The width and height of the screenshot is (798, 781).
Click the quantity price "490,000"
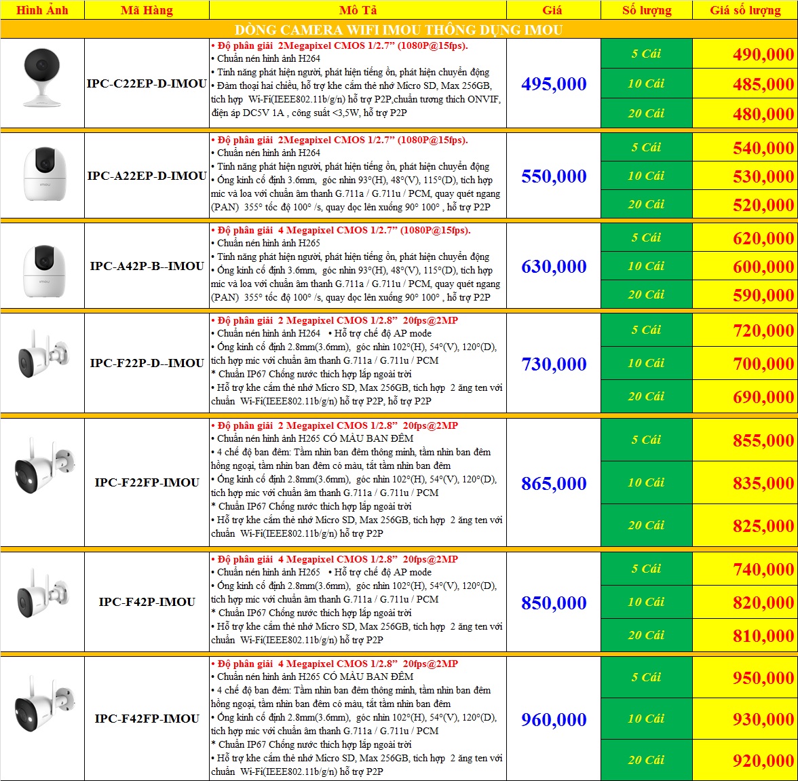[x=763, y=54]
